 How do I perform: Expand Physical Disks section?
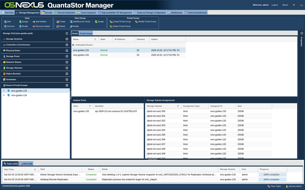tap(67, 51)
